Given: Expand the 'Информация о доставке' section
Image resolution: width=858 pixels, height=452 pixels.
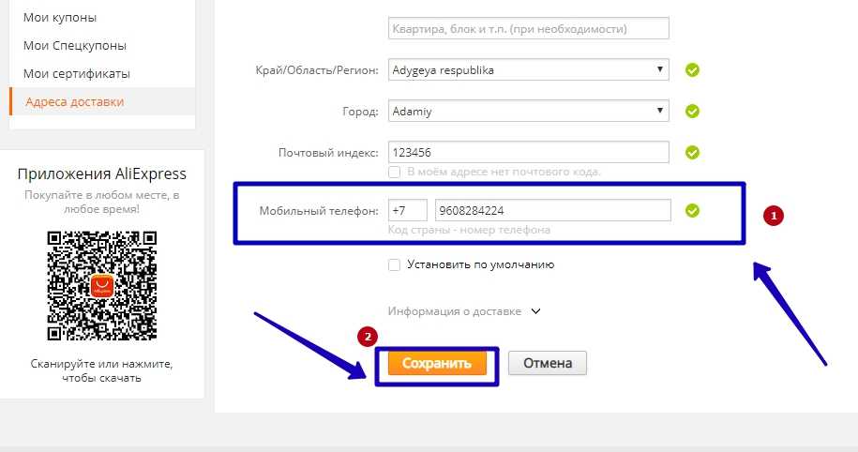Looking at the screenshot, I should pyautogui.click(x=464, y=311).
